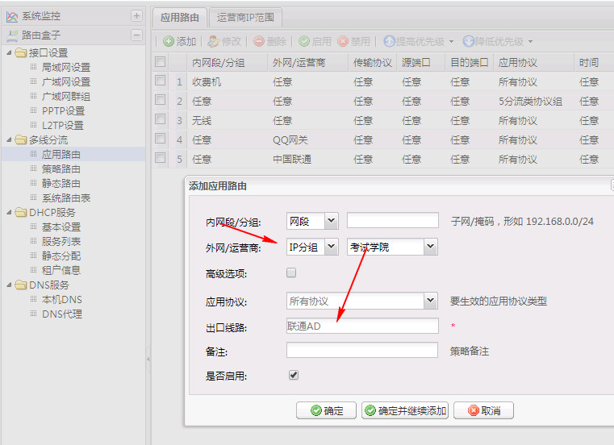
Task: Click the green 启用 toolbar icon
Action: coord(304,41)
